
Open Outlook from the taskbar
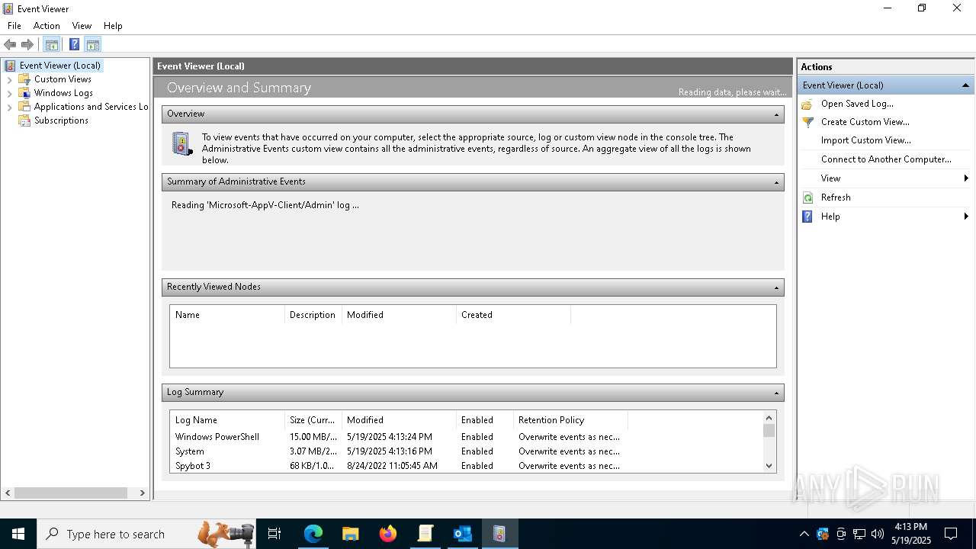463,534
